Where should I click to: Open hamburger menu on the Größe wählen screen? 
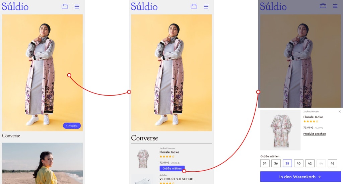point(206,7)
